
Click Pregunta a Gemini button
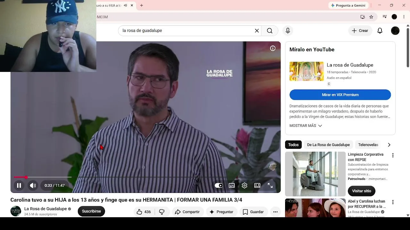point(348,5)
